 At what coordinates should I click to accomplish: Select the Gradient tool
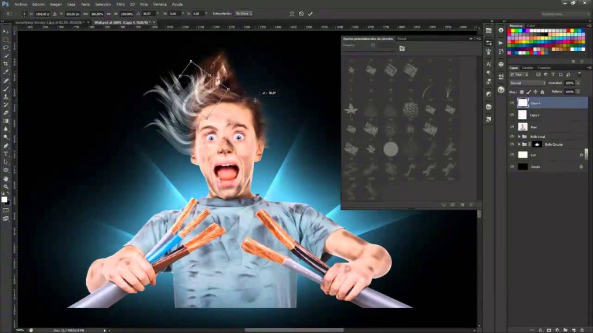pos(6,121)
